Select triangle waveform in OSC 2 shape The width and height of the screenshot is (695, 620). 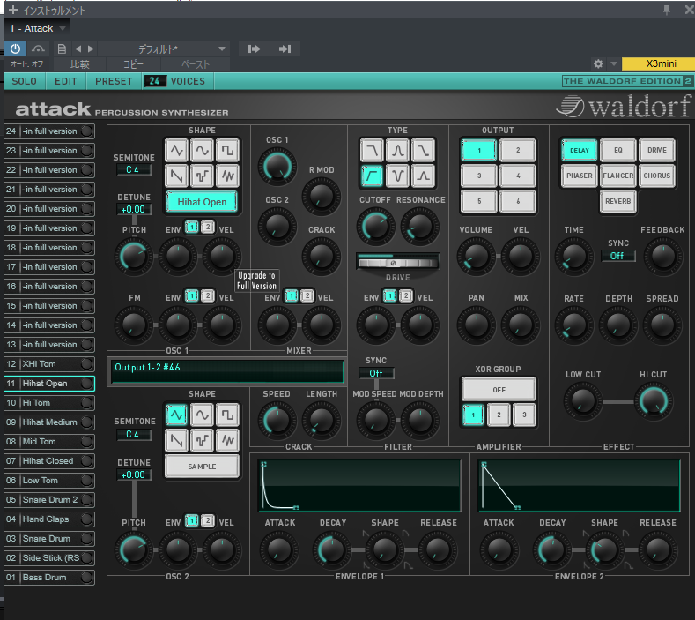(x=177, y=415)
